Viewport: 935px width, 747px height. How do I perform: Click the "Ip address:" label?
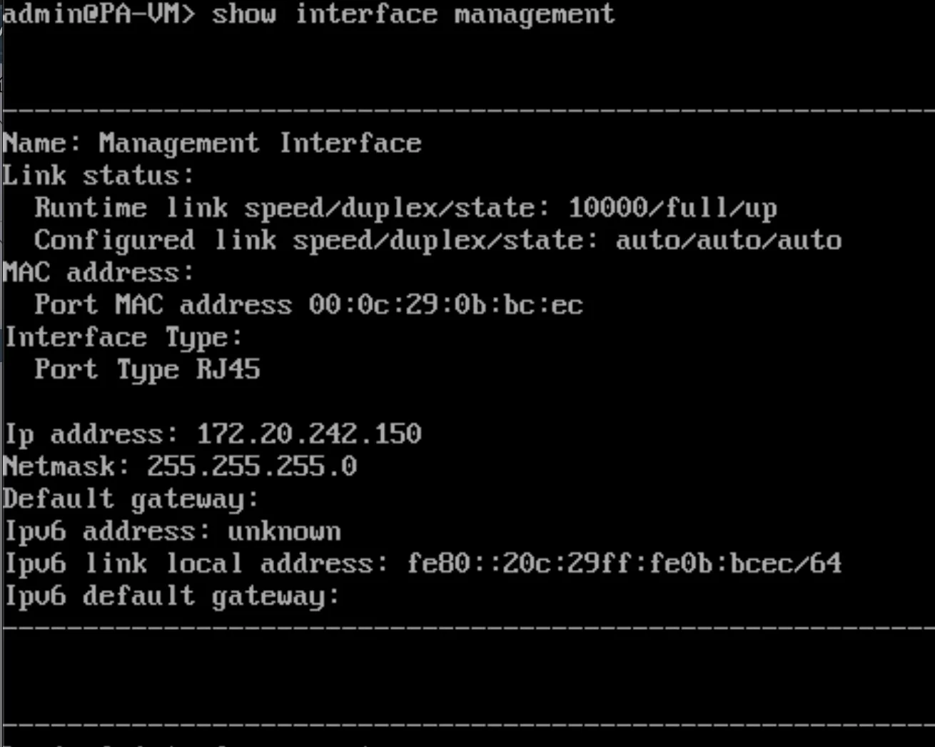click(91, 433)
